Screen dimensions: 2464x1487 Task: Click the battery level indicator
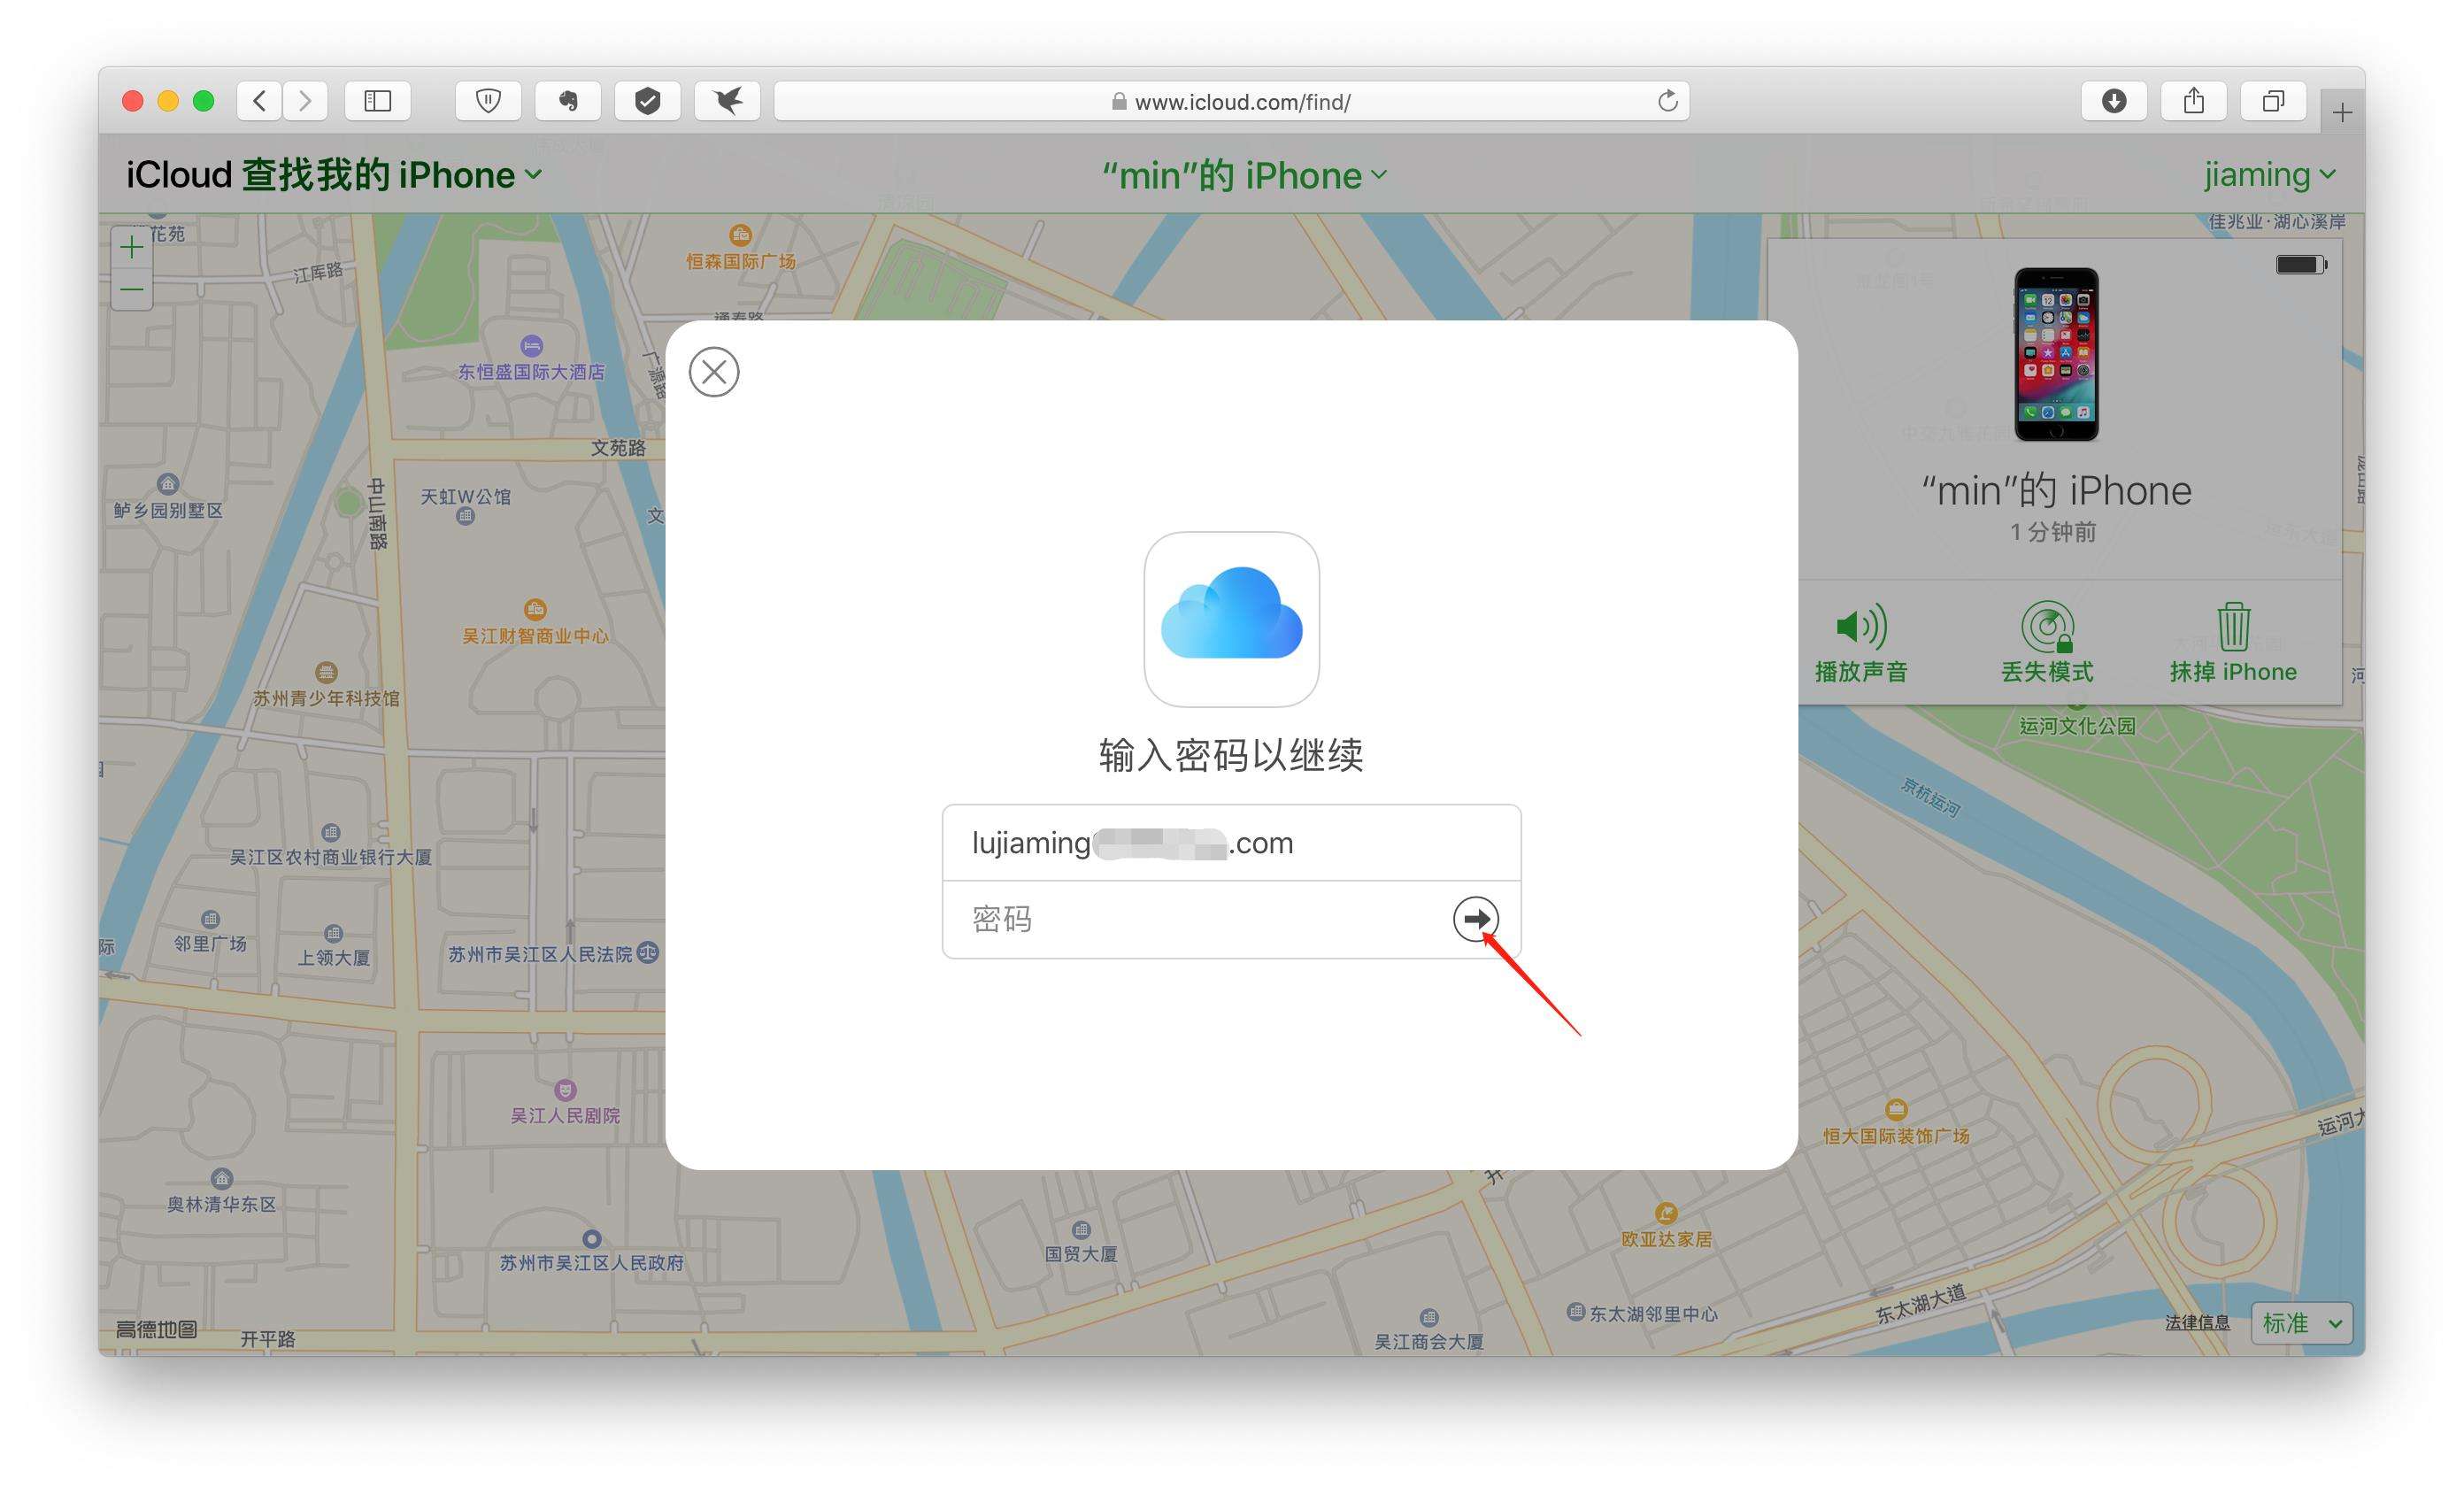[x=2302, y=265]
